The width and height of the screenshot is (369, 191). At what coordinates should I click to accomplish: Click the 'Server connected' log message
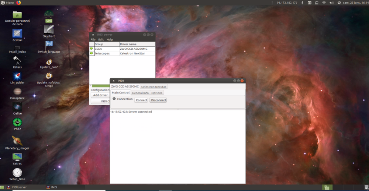(131, 112)
